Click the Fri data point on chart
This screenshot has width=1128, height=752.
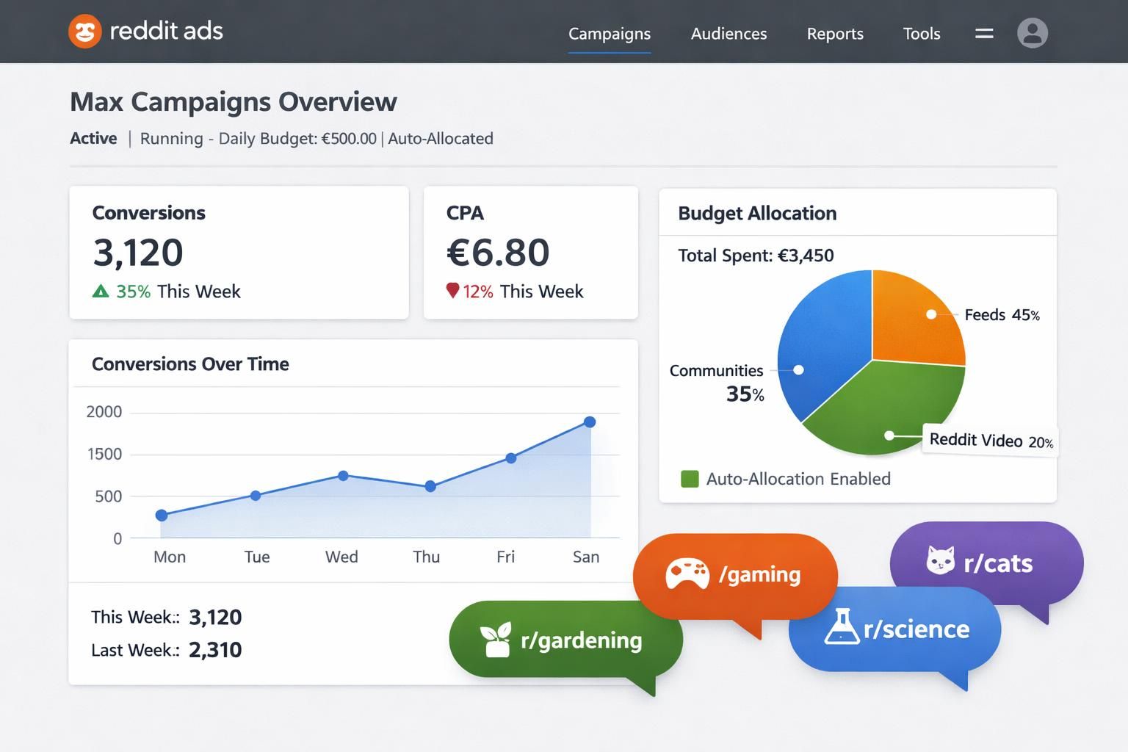coord(511,458)
